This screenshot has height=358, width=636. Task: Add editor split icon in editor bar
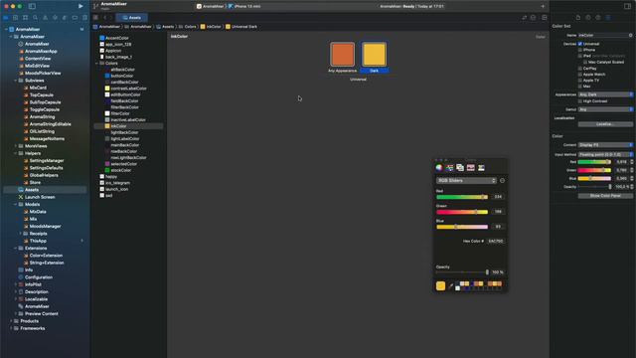(545, 18)
